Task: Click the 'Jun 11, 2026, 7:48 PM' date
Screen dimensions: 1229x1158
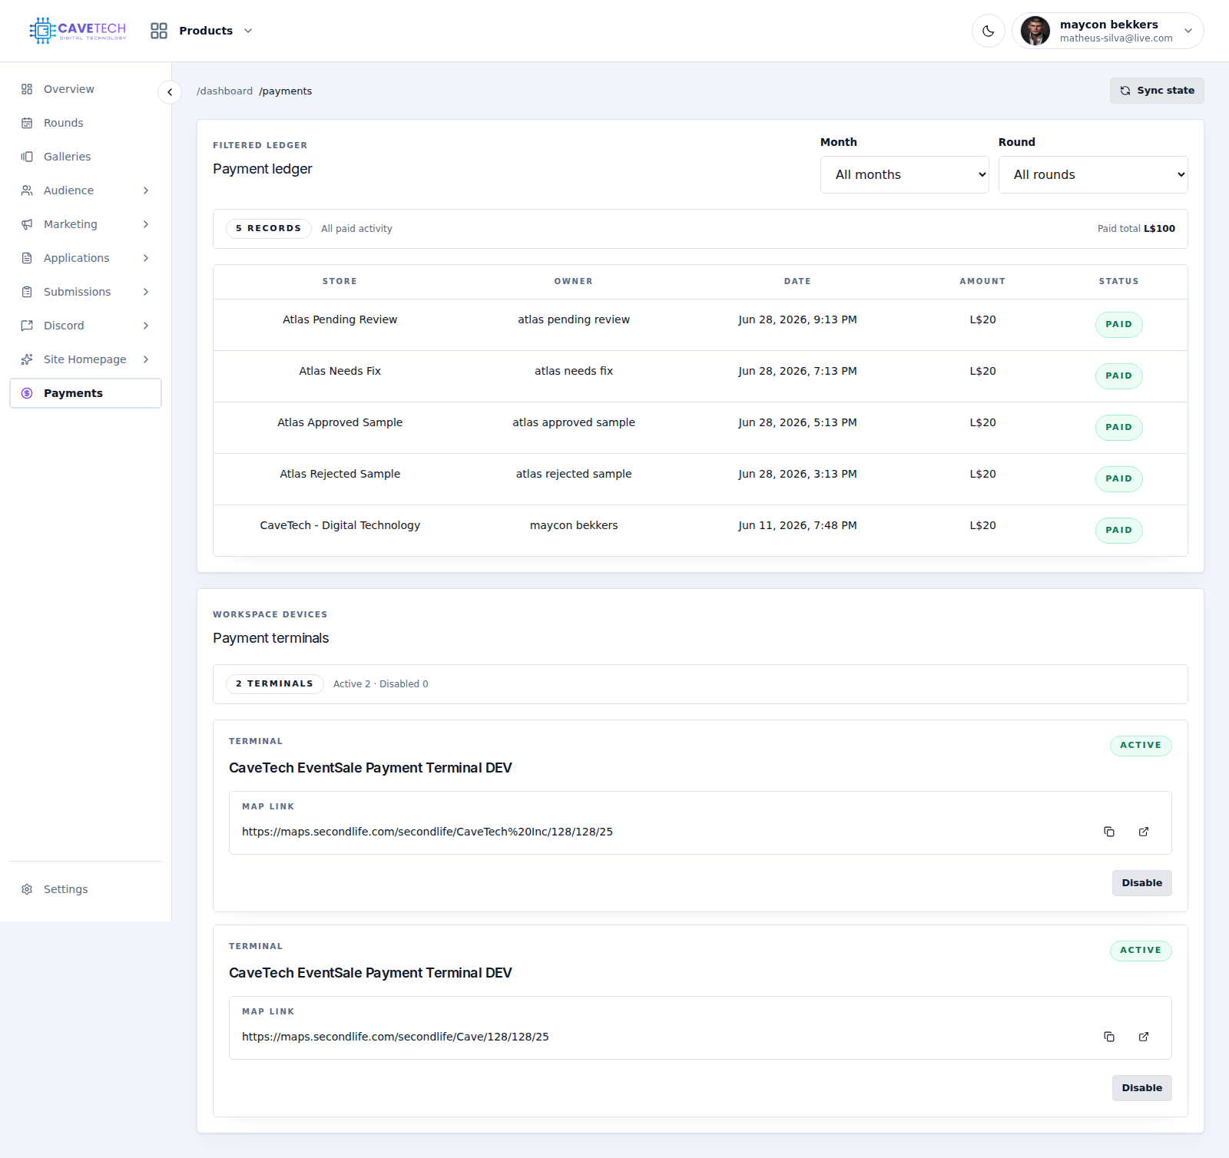Action: (797, 525)
